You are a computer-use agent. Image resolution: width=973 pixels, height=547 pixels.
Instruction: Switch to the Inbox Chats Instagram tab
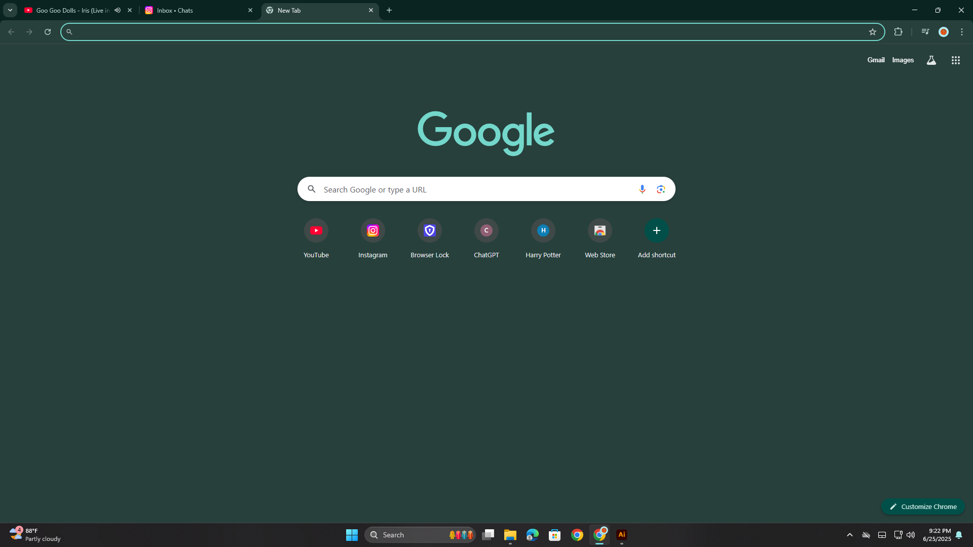coord(198,10)
